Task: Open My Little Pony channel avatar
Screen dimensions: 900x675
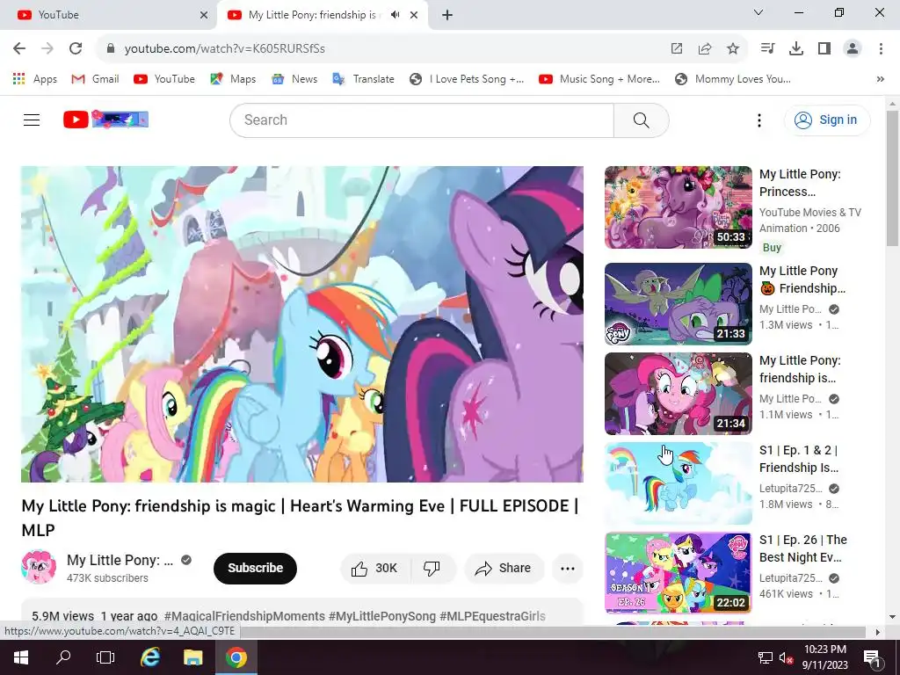Action: tap(39, 568)
